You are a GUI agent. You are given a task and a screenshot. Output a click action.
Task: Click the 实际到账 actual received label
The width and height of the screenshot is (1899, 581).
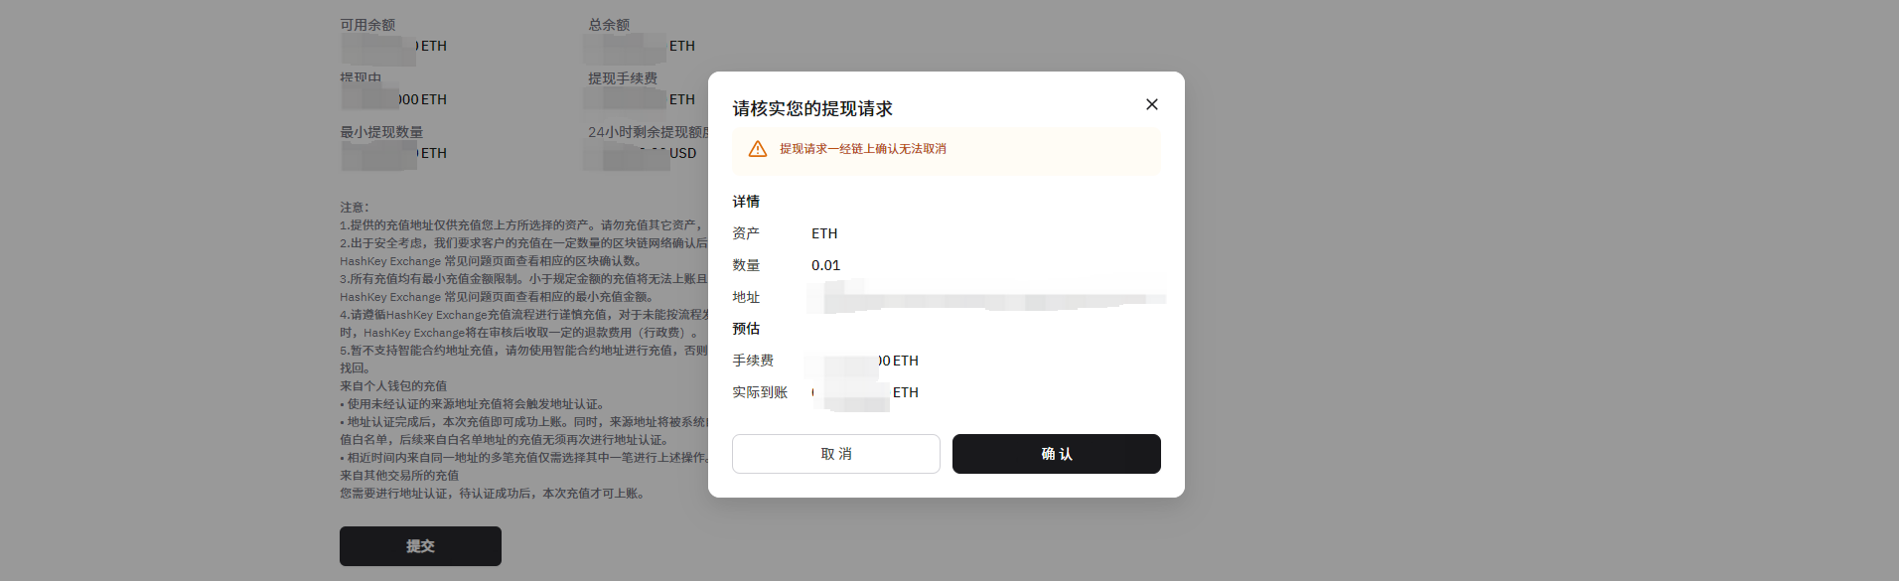[x=759, y=392]
